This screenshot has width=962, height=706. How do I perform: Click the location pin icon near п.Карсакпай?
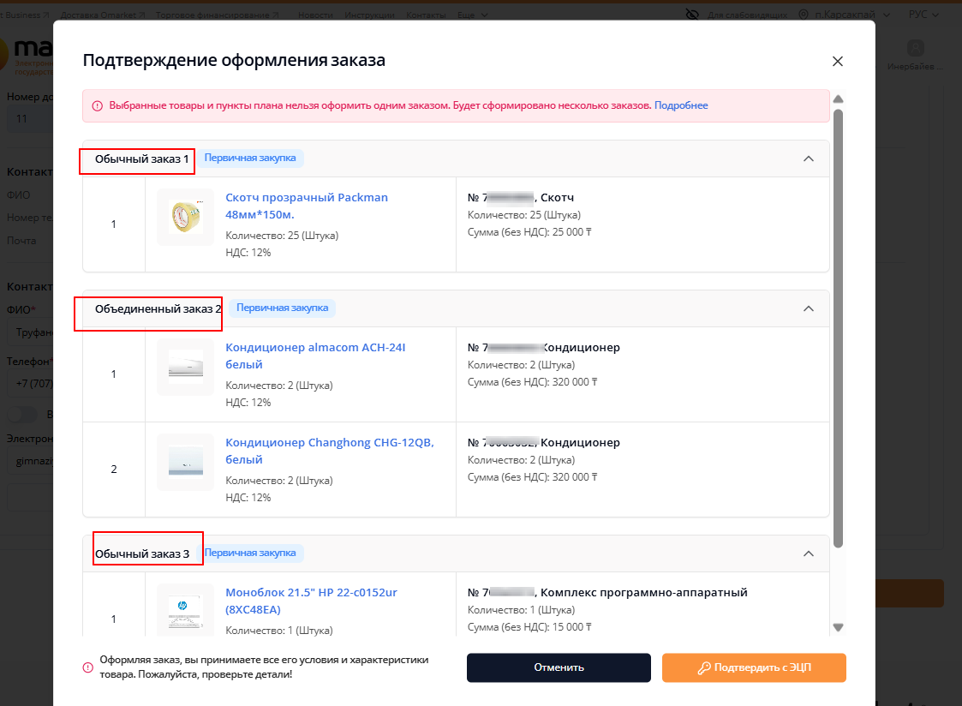804,14
